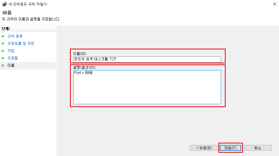Open the 프로토콜 및 포트 step

click(x=21, y=43)
